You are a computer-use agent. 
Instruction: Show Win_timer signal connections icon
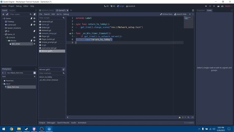[x=34, y=44]
